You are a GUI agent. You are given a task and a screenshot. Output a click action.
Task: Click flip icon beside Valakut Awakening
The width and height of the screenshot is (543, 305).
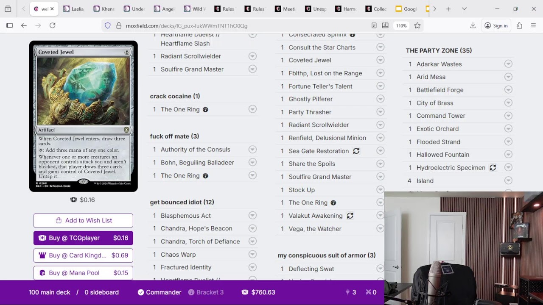click(350, 216)
